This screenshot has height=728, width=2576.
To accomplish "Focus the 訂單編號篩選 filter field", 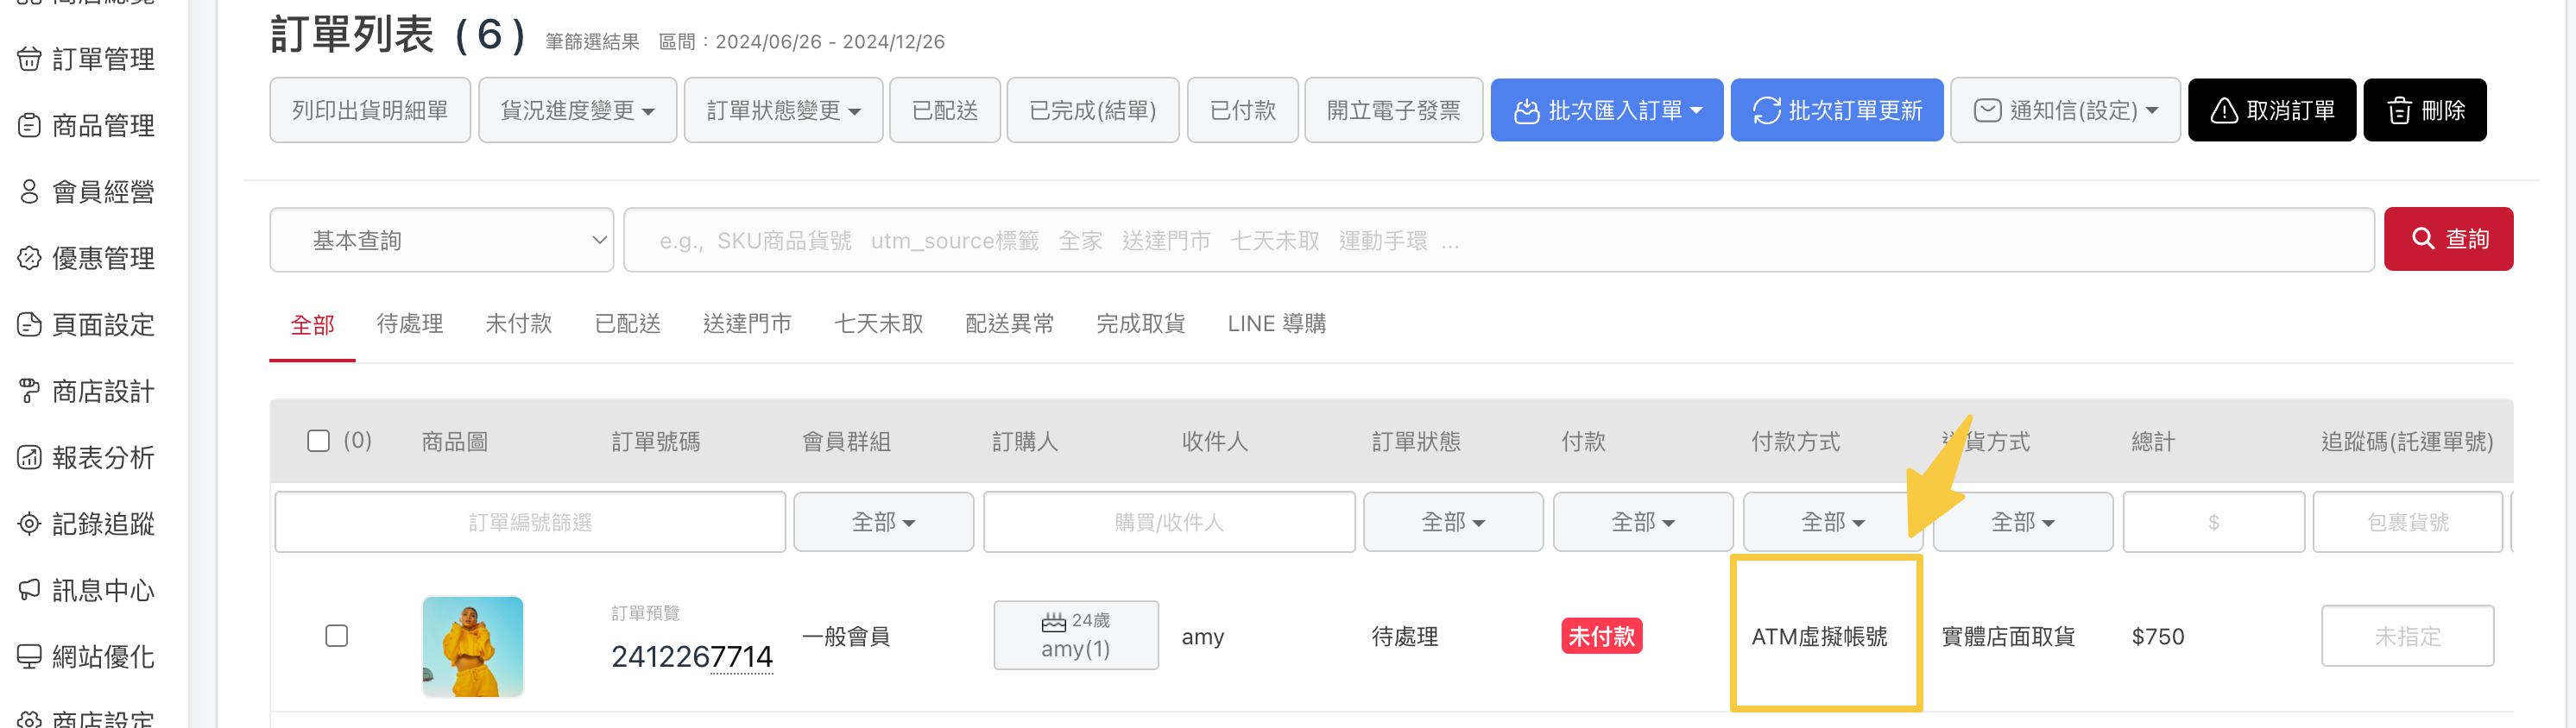I will [x=530, y=521].
